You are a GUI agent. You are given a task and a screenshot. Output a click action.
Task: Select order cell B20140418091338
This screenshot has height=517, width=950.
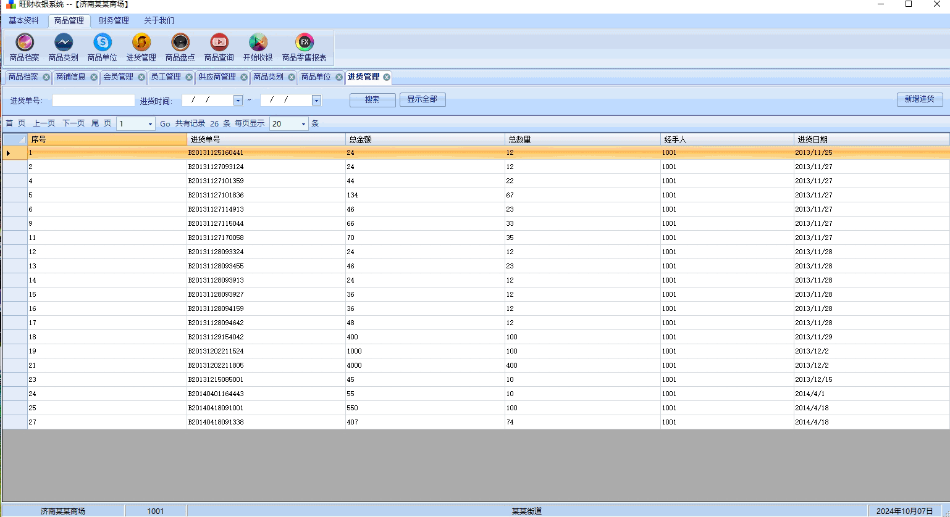(x=266, y=422)
